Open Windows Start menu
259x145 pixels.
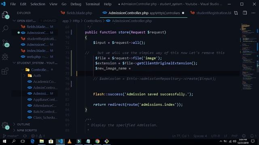click(x=4, y=141)
